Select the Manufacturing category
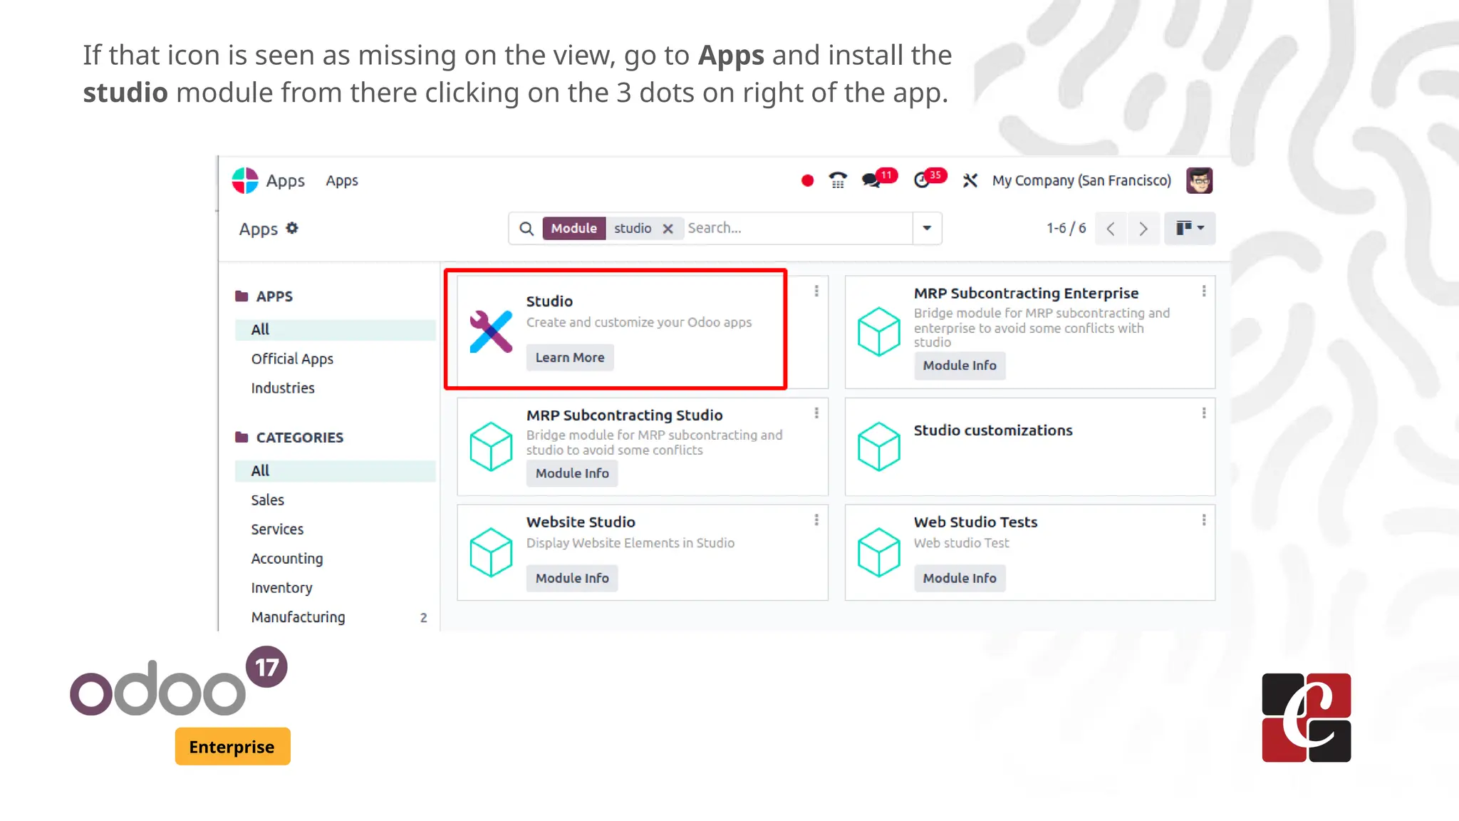Image resolution: width=1459 pixels, height=821 pixels. click(x=298, y=617)
